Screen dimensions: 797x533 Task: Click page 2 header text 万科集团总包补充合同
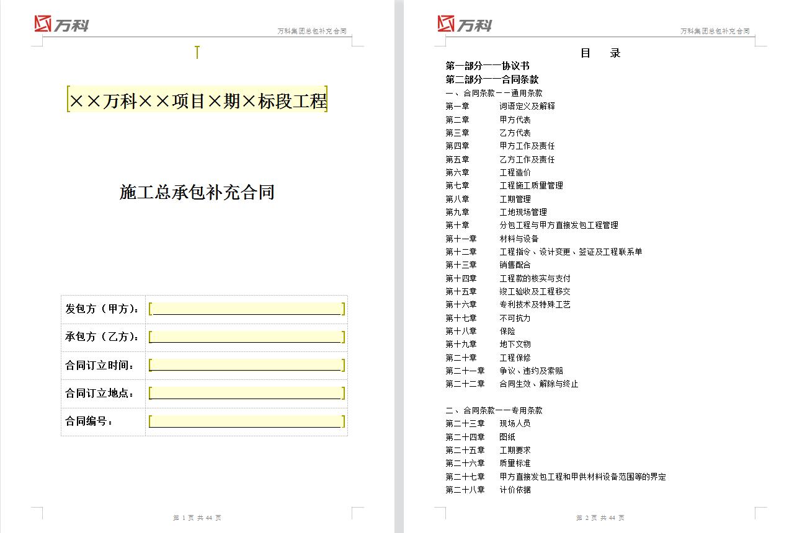(715, 31)
